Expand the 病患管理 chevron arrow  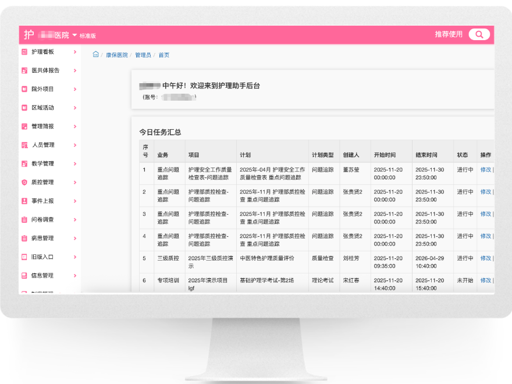point(75,238)
